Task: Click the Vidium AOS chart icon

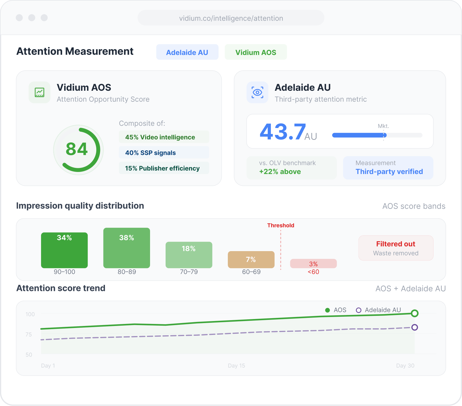Action: (40, 92)
